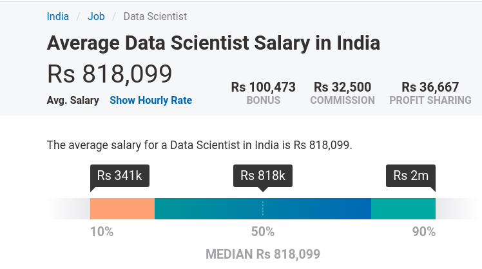Click the Rs 2m tooltip label
482x269 pixels.
pyautogui.click(x=410, y=175)
